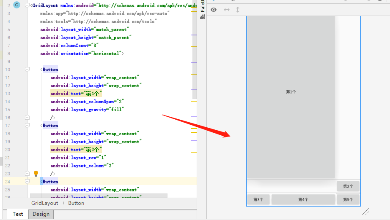The height and width of the screenshot is (220, 390).
Task: Click the android:text="第2个" attribute line
Action: [76, 150]
